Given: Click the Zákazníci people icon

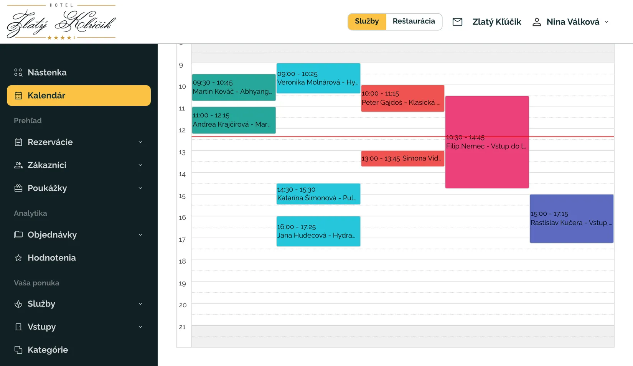Looking at the screenshot, I should point(18,165).
